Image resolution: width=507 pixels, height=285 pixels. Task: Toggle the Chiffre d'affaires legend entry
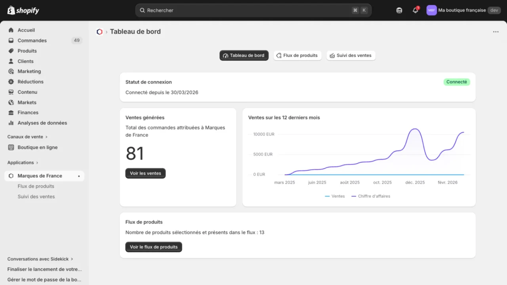point(371,196)
